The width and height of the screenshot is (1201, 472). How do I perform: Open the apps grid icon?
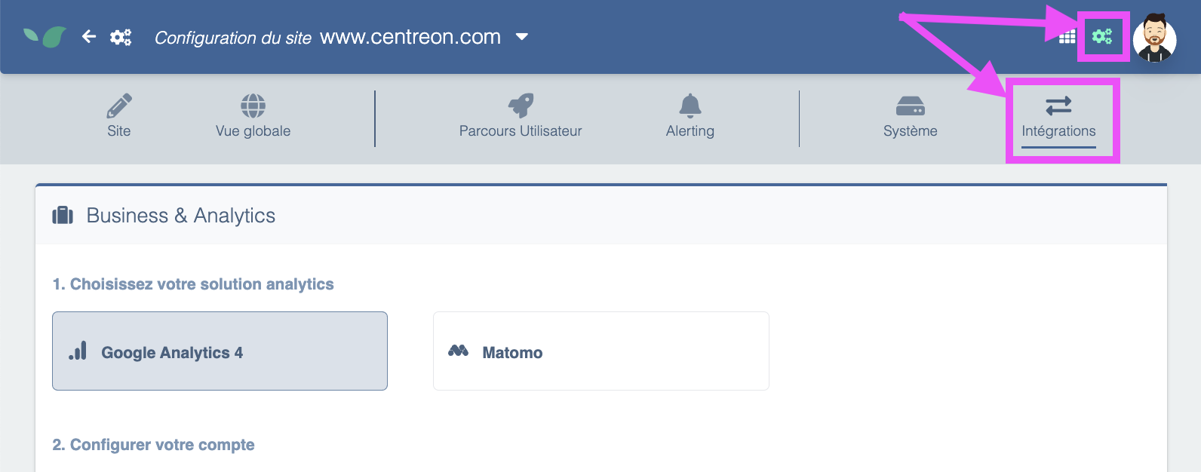pos(1067,37)
